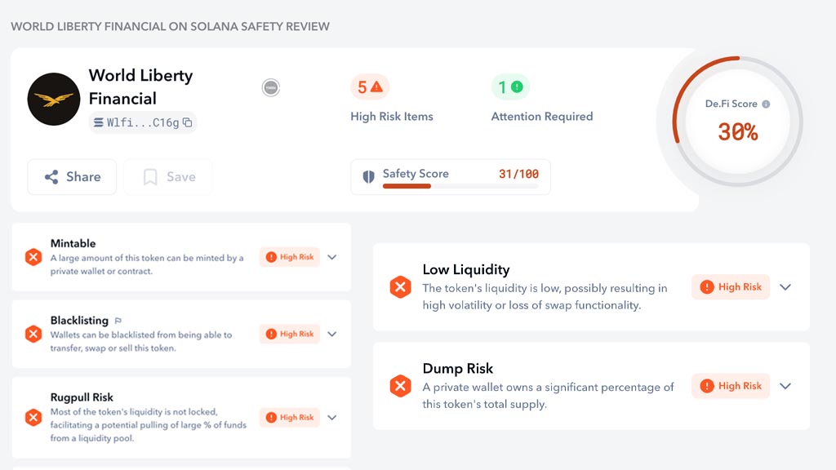
Task: Click the World Liberty Financial eagle logo
Action: coord(54,99)
